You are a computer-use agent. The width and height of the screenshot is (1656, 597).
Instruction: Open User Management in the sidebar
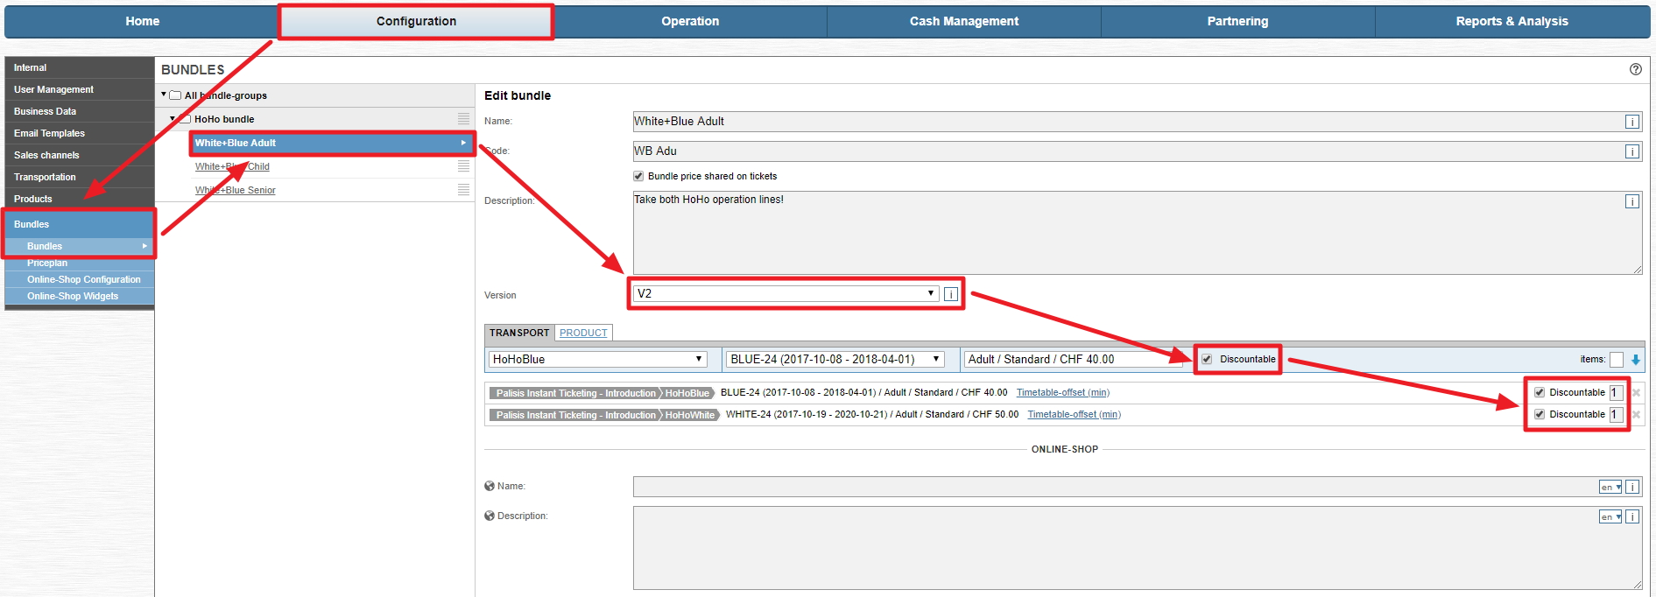click(x=80, y=89)
